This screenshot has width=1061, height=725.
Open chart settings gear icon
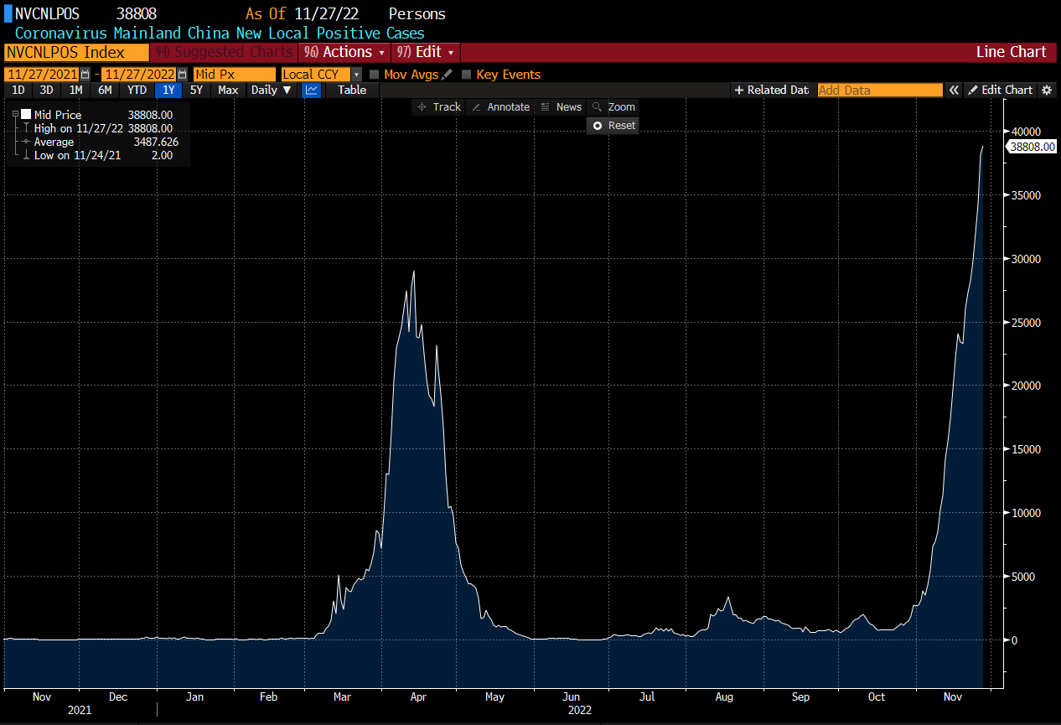(x=1046, y=90)
